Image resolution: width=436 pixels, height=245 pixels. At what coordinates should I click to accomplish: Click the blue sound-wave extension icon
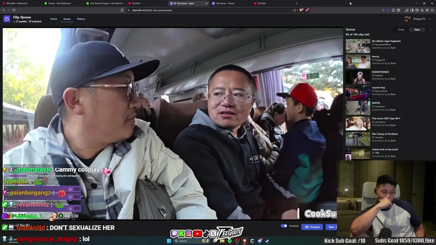click(x=383, y=10)
